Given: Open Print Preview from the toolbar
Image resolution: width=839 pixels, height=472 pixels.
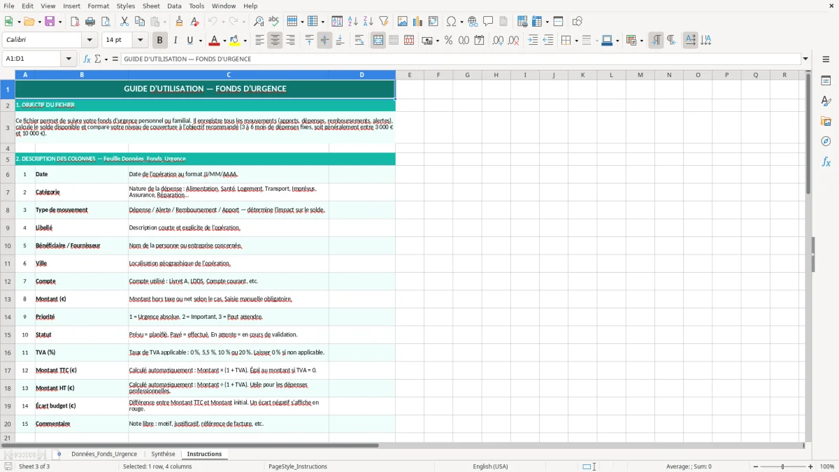Looking at the screenshot, I should coord(105,22).
